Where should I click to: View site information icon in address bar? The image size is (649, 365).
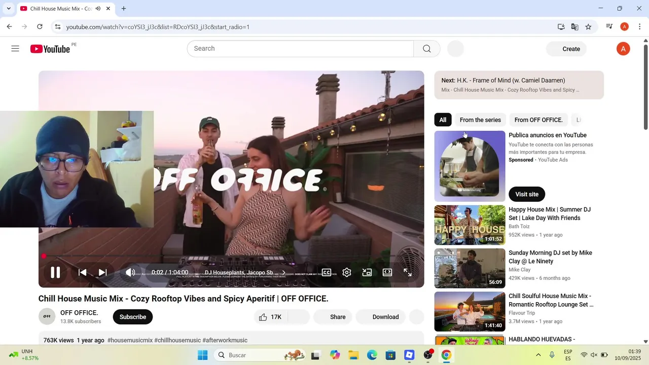point(57,27)
